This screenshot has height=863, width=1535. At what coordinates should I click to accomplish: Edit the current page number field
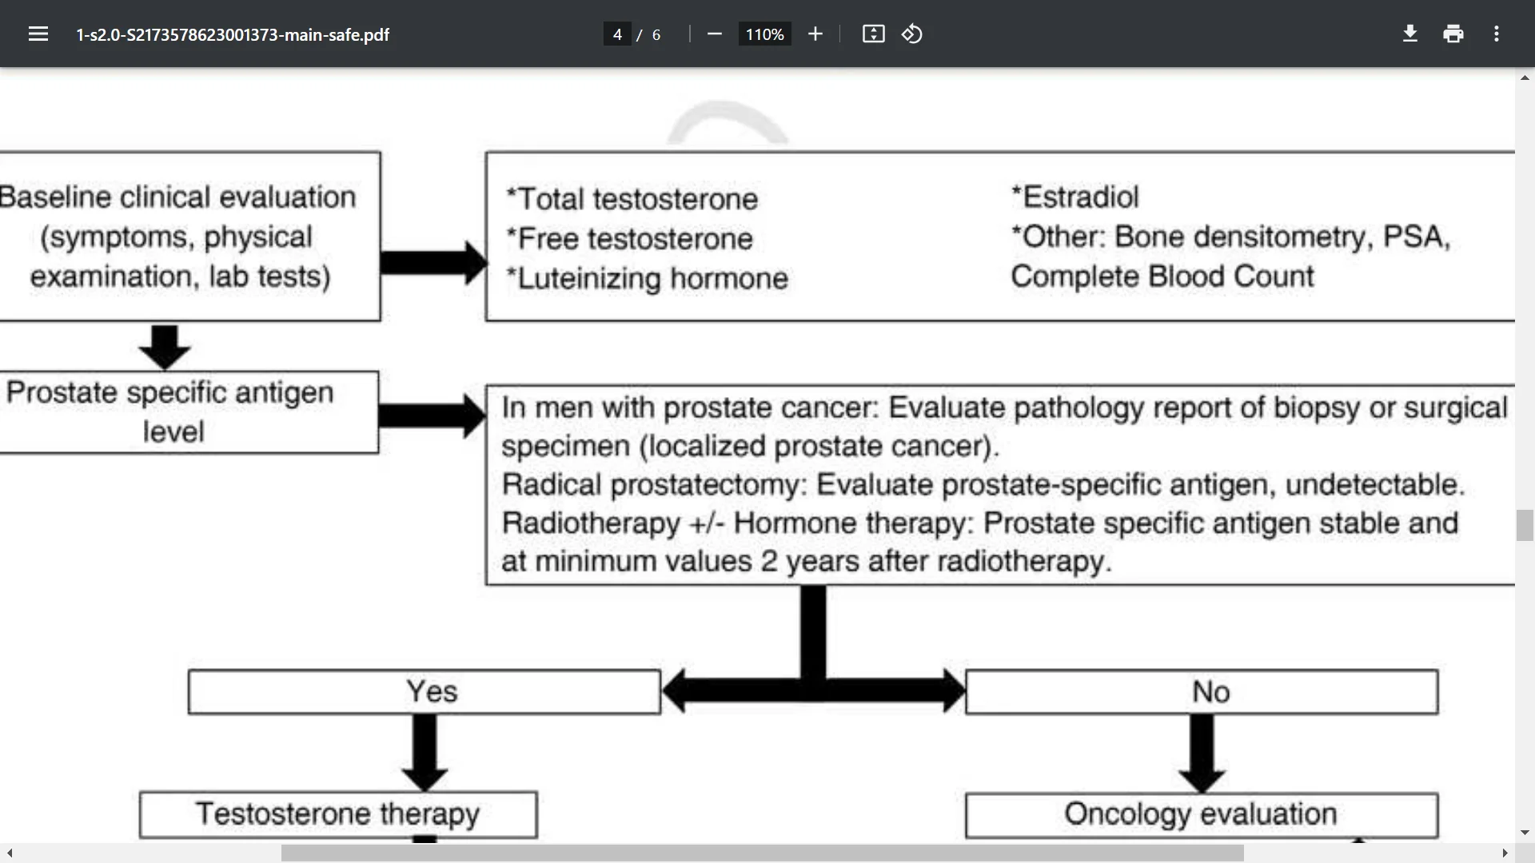point(617,34)
